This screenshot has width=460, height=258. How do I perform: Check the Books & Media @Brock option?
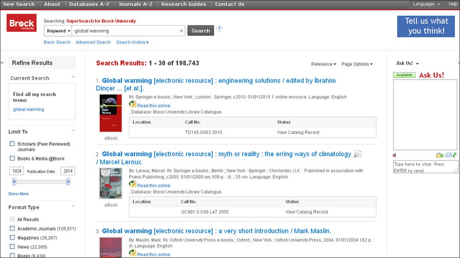12,158
